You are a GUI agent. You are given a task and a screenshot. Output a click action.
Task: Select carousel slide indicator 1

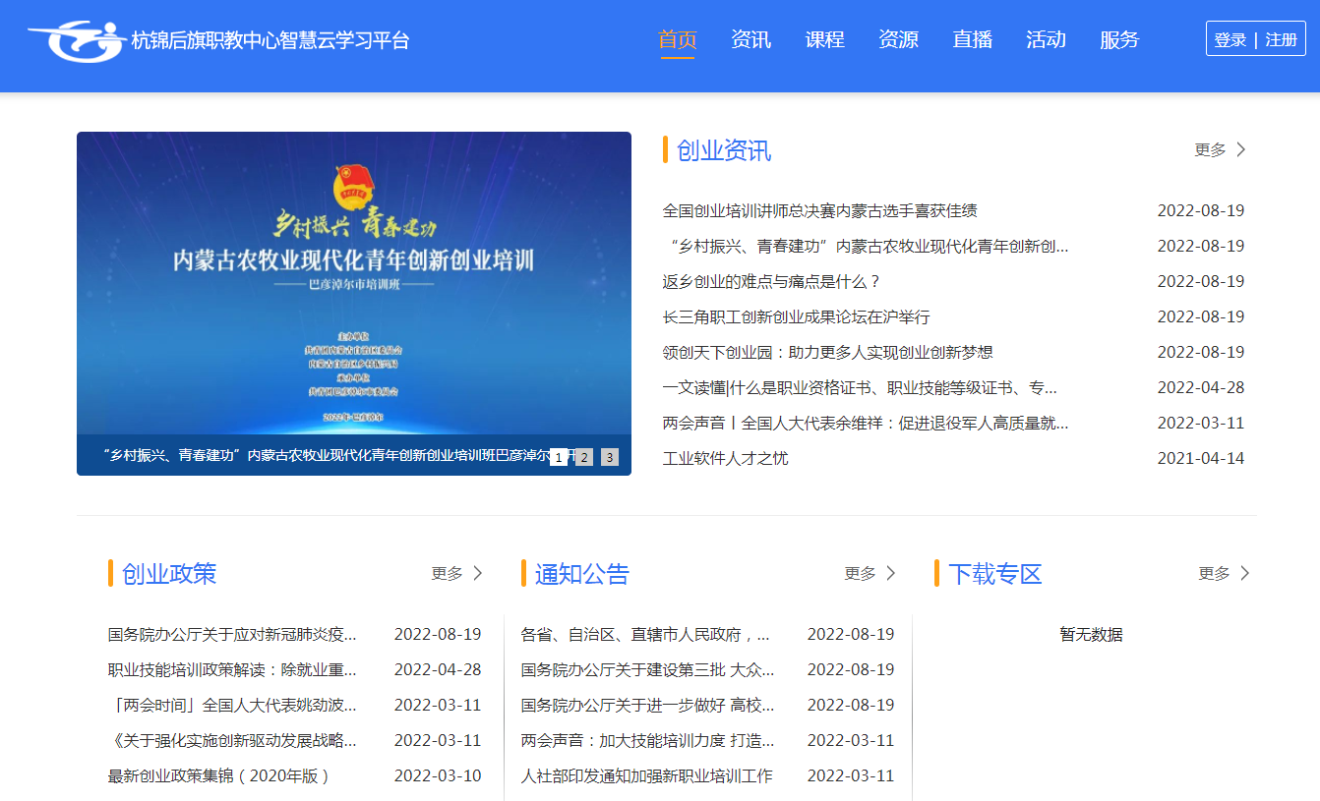[559, 457]
